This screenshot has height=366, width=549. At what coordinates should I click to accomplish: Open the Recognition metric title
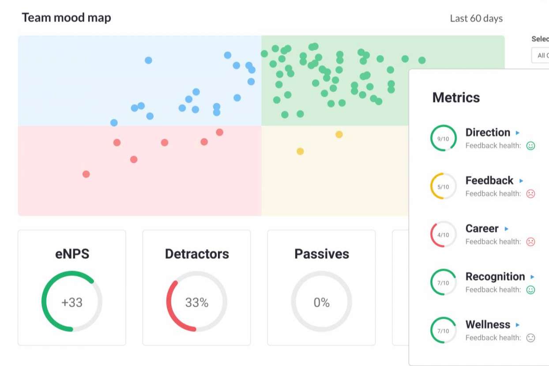[495, 277]
